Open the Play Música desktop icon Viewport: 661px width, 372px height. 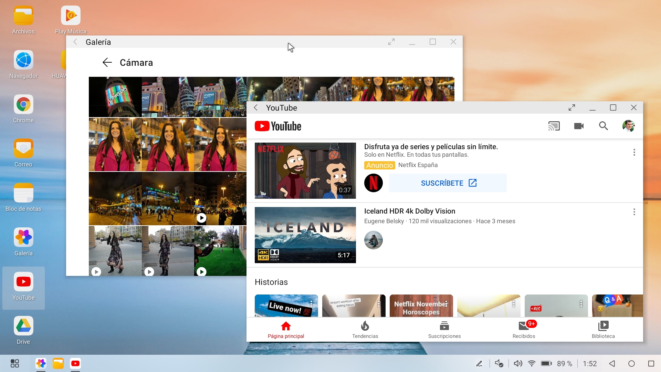[71, 21]
